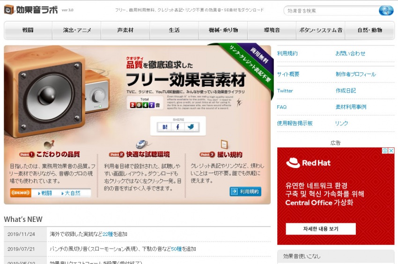This screenshot has width=398, height=264.
Task: Go to the 自然・動物 category
Action: pos(370,30)
